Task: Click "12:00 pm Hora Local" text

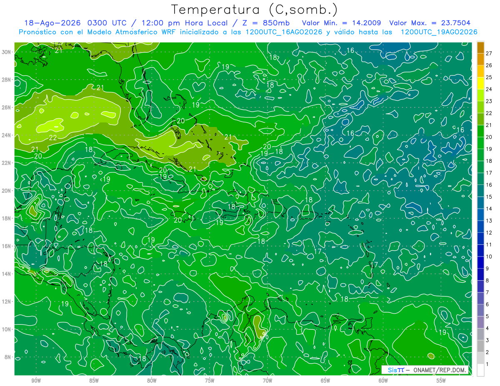Action: 185,23
